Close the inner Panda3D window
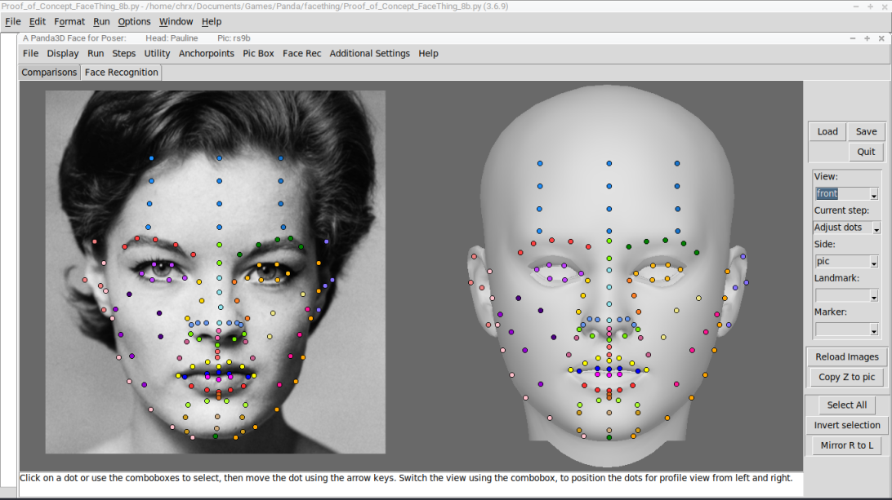The height and width of the screenshot is (500, 892). coord(881,38)
